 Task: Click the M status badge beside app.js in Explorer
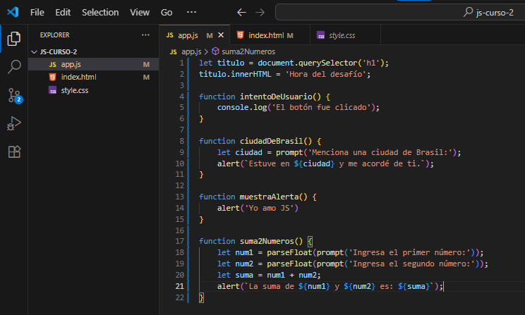(146, 65)
